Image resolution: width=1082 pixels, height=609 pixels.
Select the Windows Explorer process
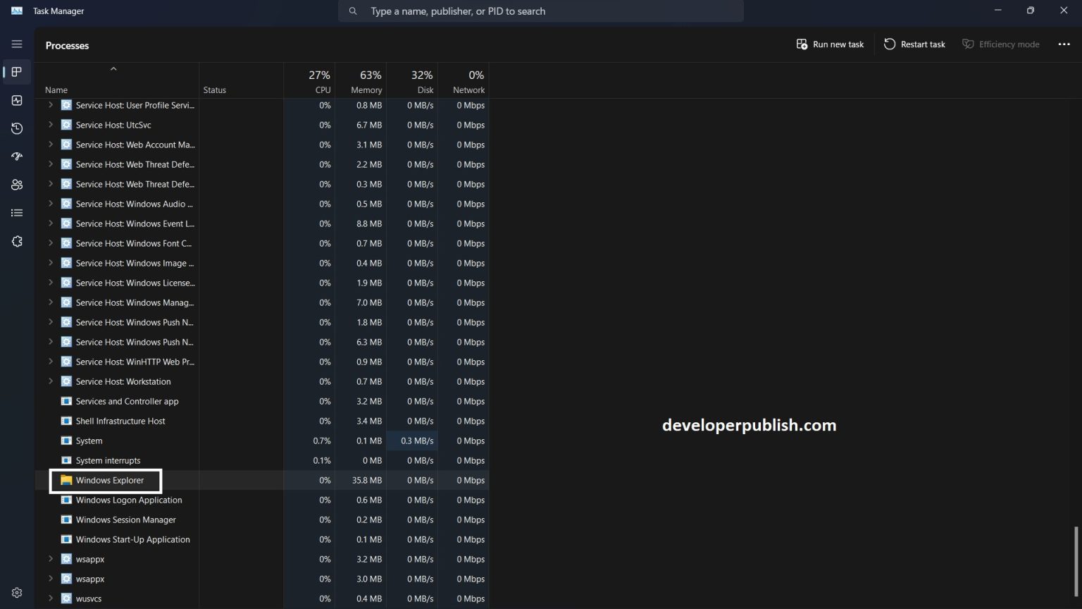pos(110,481)
